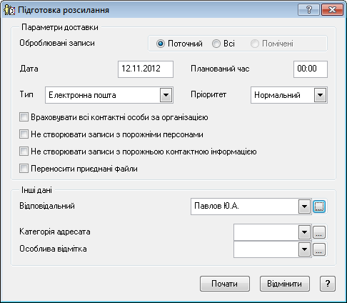The width and height of the screenshot is (347, 303).
Task: Click the Відмінити button
Action: coord(285,284)
